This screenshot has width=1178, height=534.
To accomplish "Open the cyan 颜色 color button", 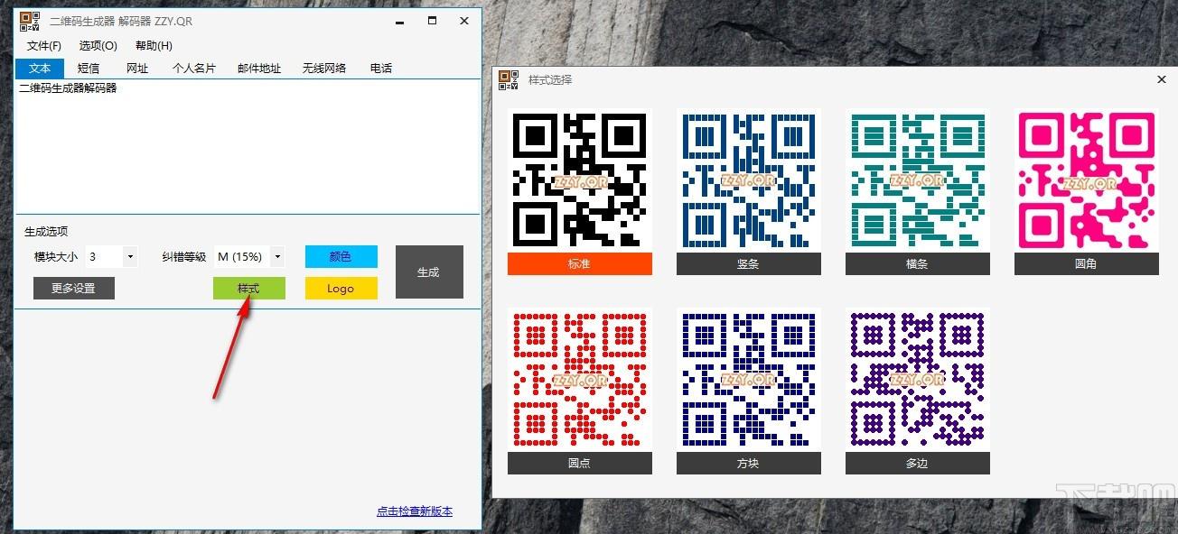I will [x=341, y=256].
